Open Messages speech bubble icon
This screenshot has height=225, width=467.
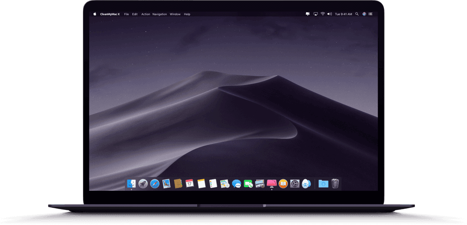point(237,184)
